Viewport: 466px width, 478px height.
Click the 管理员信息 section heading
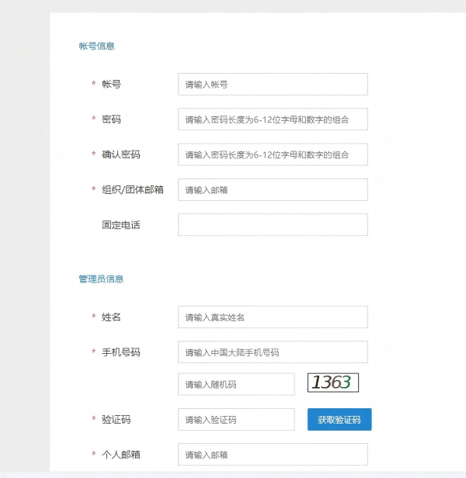[101, 279]
